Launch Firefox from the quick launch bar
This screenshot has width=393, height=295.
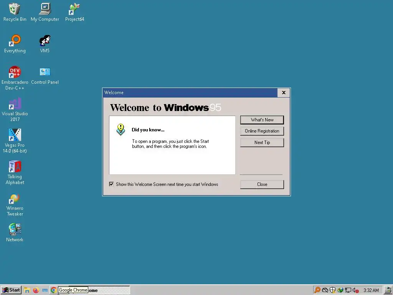tap(36, 290)
